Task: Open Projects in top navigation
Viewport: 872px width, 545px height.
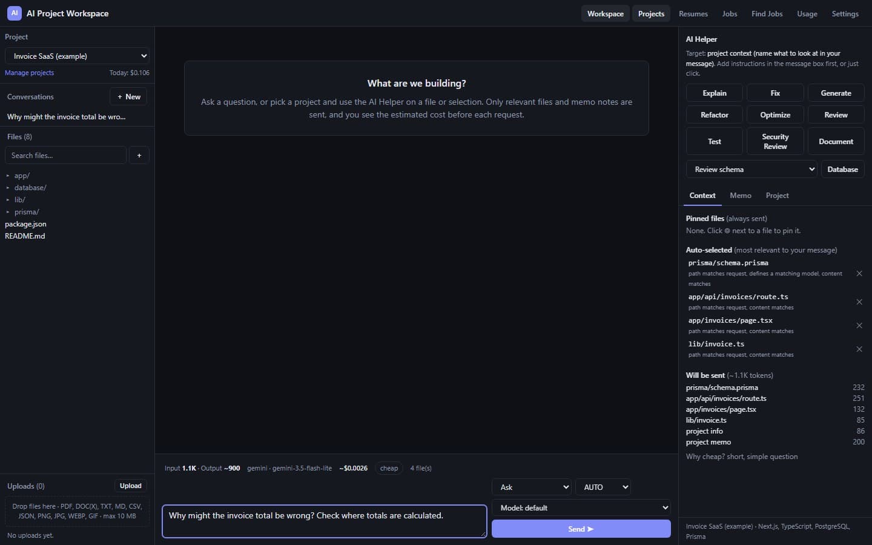Action: (x=651, y=13)
